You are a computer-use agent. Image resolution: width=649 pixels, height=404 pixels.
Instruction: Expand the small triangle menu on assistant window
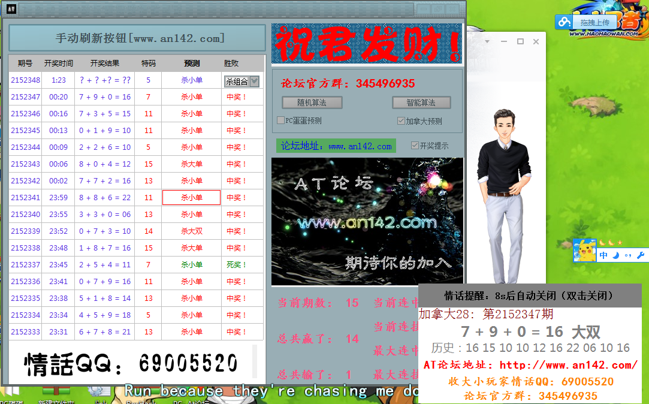coord(487,41)
